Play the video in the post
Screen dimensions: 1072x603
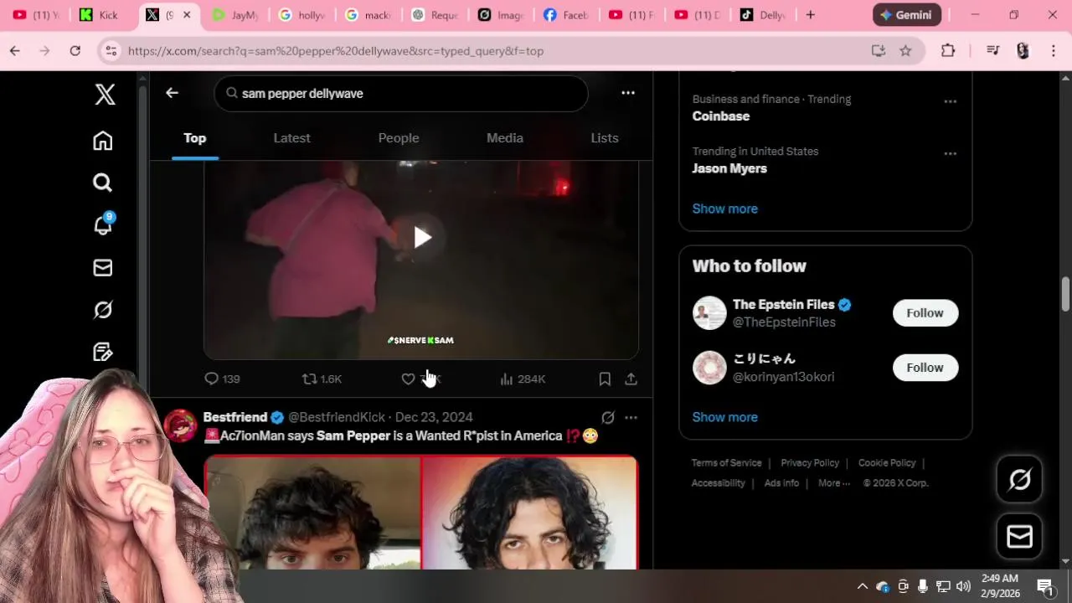point(421,238)
